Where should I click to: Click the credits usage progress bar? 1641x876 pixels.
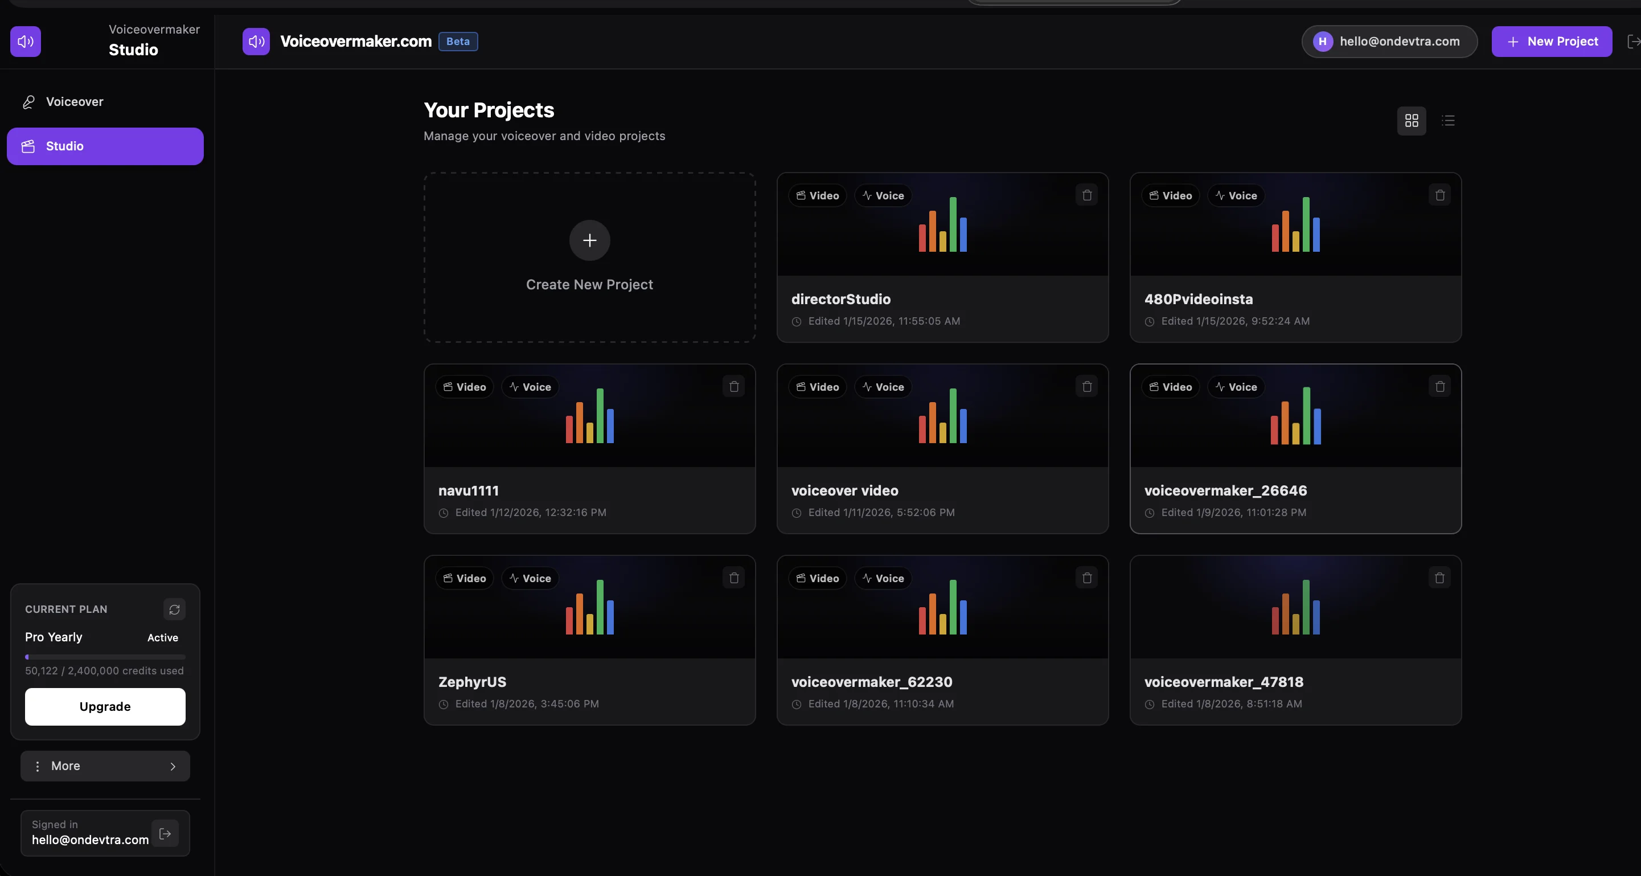(104, 657)
